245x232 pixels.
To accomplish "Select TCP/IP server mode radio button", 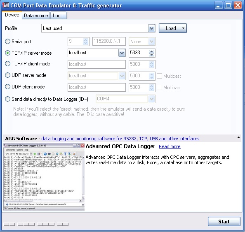I will (7, 53).
